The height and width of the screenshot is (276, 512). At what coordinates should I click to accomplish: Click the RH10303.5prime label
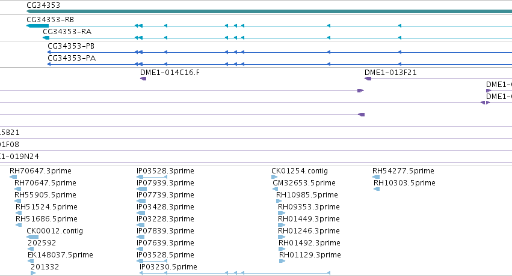pyautogui.click(x=404, y=183)
